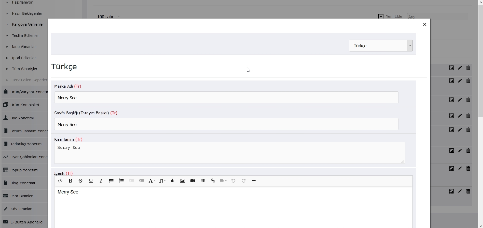The height and width of the screenshot is (228, 483).
Task: Underline the selected editor text
Action: coord(91,181)
